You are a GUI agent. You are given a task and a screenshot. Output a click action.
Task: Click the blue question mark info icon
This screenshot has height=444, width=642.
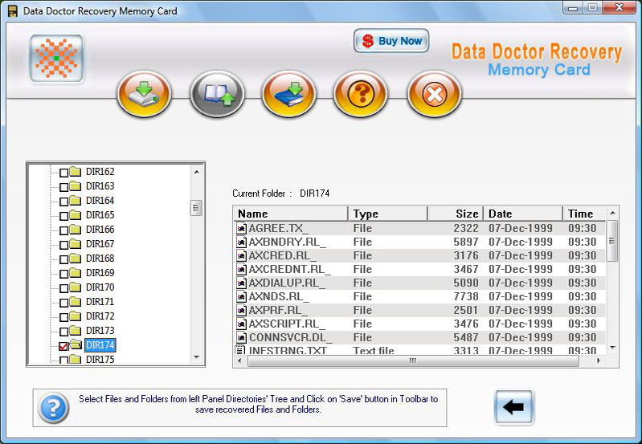click(53, 409)
